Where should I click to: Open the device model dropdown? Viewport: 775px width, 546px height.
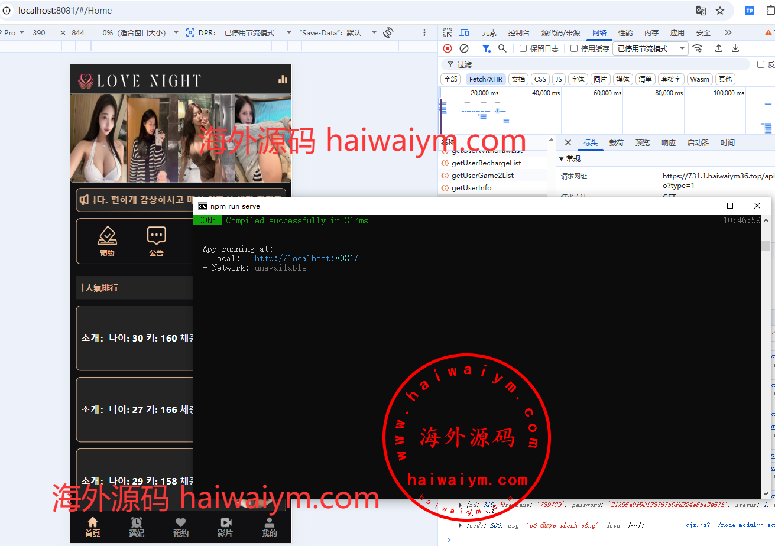click(12, 33)
